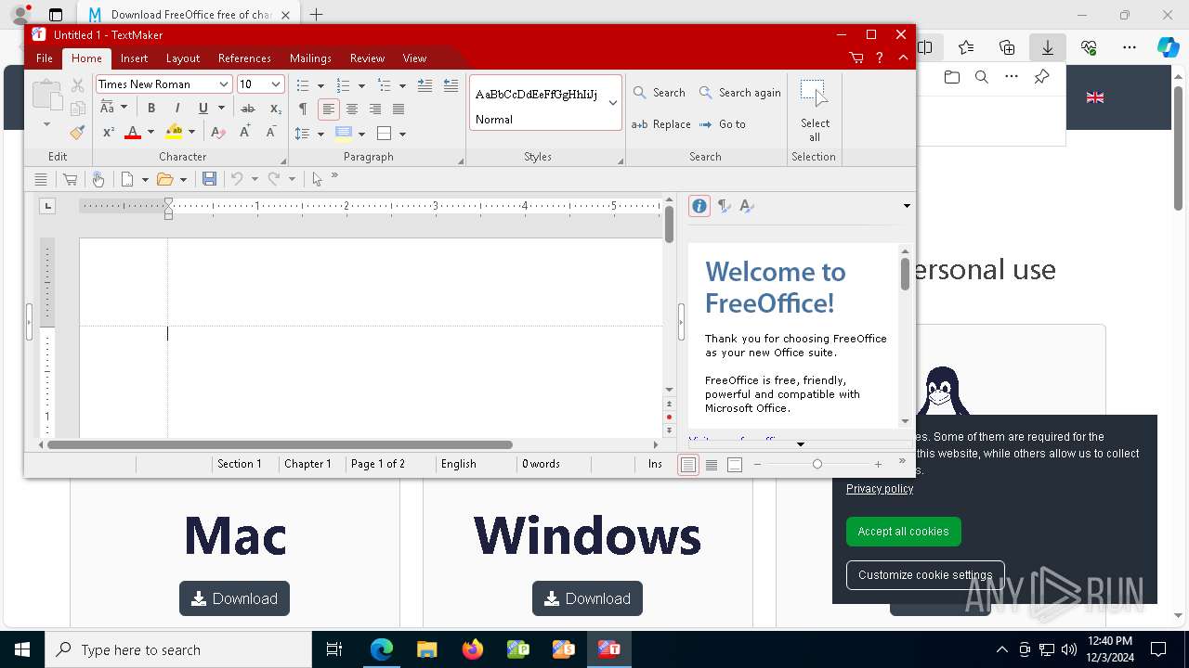
Task: Click the shopping cart icon in quick toolbar
Action: [x=70, y=179]
